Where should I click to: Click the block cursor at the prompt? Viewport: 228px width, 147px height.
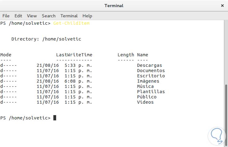55,118
